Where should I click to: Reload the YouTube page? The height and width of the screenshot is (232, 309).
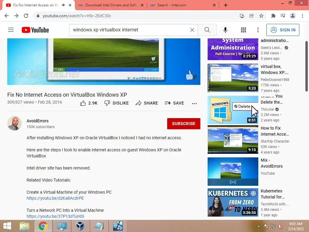coord(26,16)
